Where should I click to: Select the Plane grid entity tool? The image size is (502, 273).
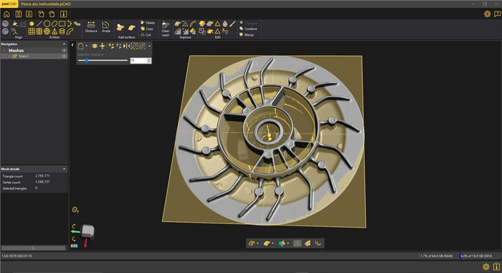(32, 32)
